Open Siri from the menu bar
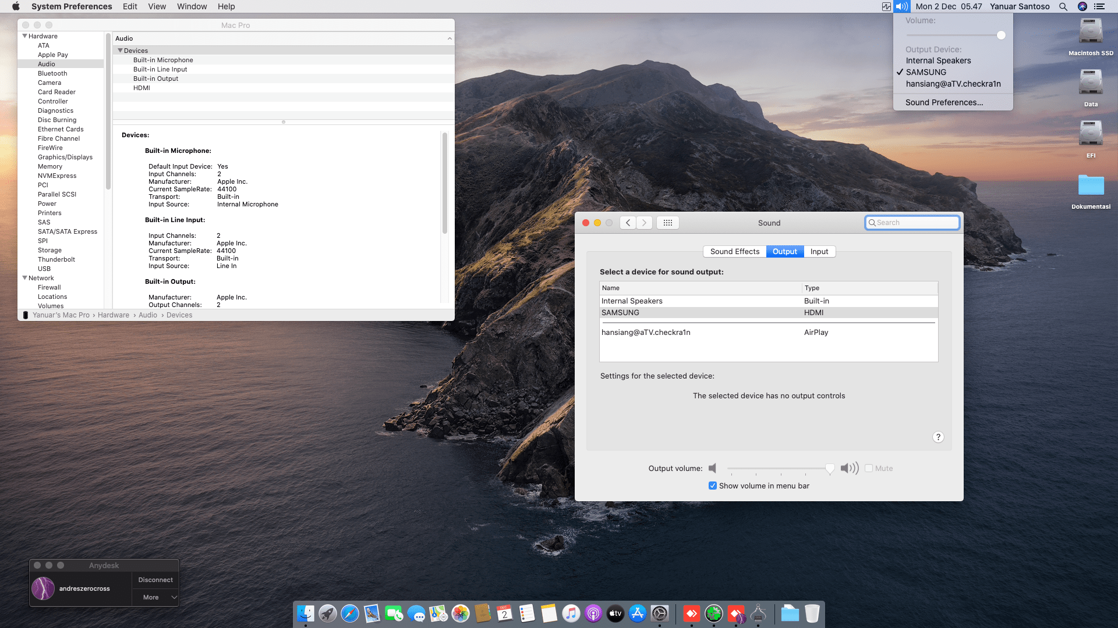The width and height of the screenshot is (1118, 628). 1082,6
